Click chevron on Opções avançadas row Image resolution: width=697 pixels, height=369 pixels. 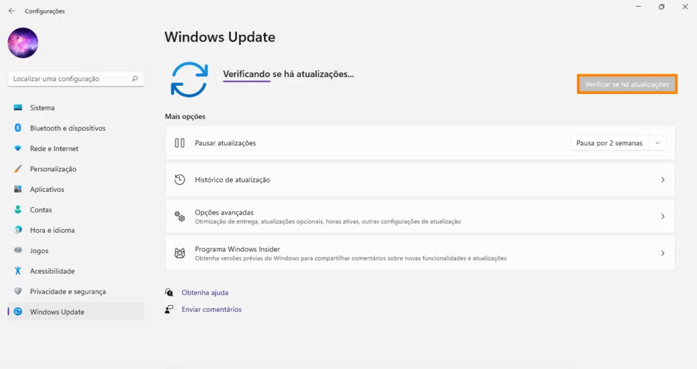662,216
